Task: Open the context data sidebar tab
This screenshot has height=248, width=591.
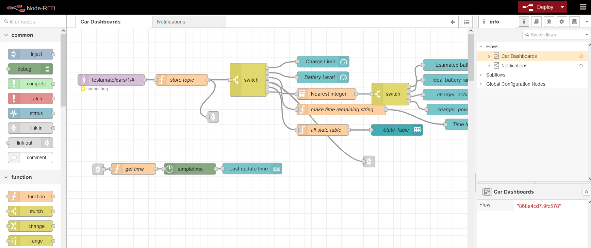Action: (574, 22)
